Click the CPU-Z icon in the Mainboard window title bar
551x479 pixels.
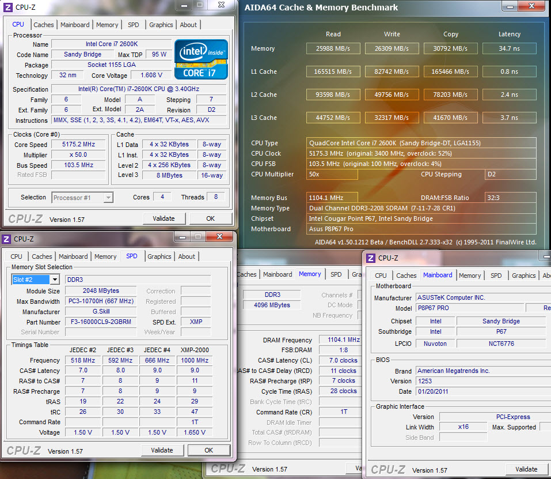(x=371, y=258)
